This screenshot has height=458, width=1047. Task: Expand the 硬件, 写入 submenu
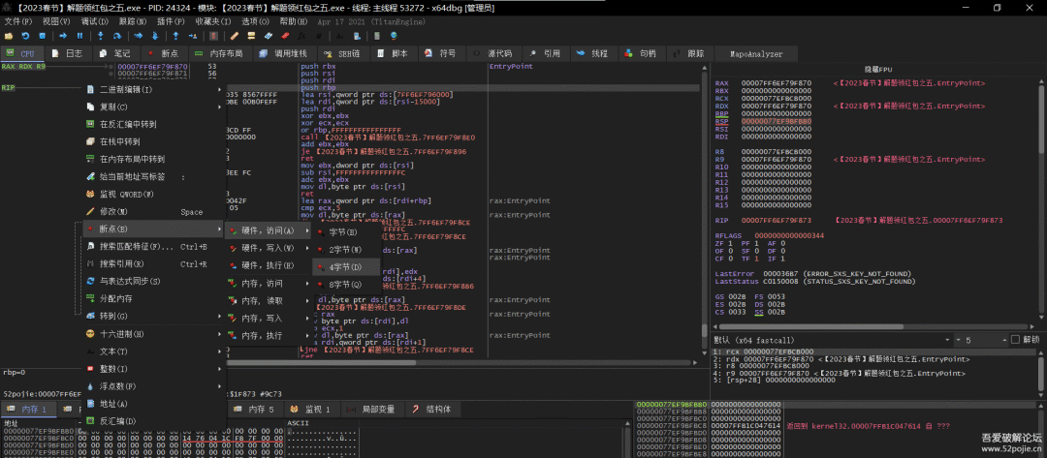[x=267, y=248]
